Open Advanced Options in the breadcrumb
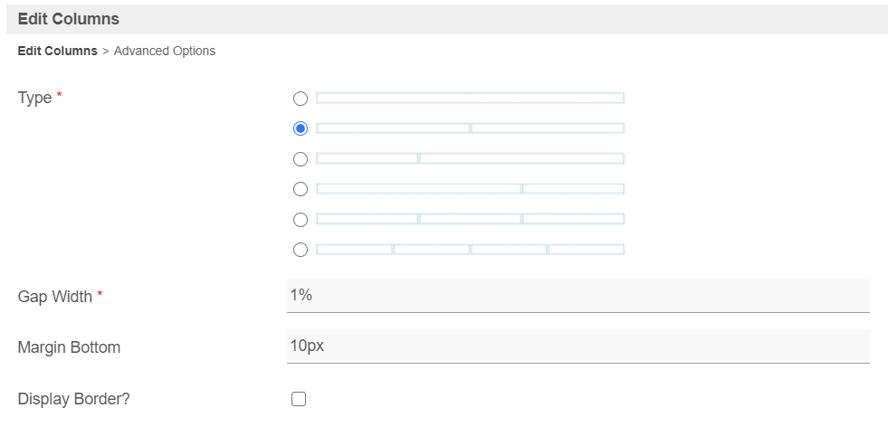The width and height of the screenshot is (888, 427). (165, 52)
